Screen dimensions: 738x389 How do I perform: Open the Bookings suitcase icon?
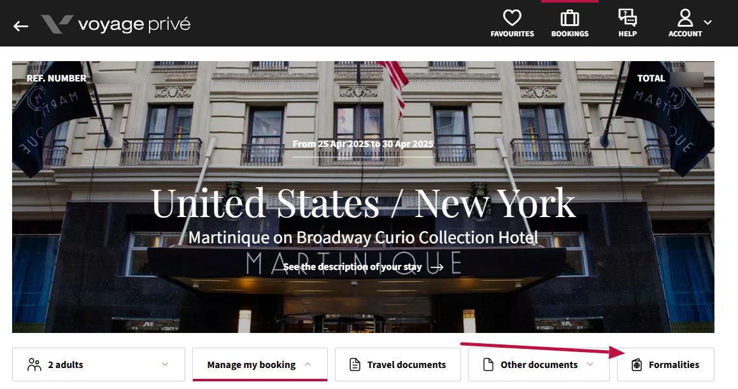coord(569,18)
